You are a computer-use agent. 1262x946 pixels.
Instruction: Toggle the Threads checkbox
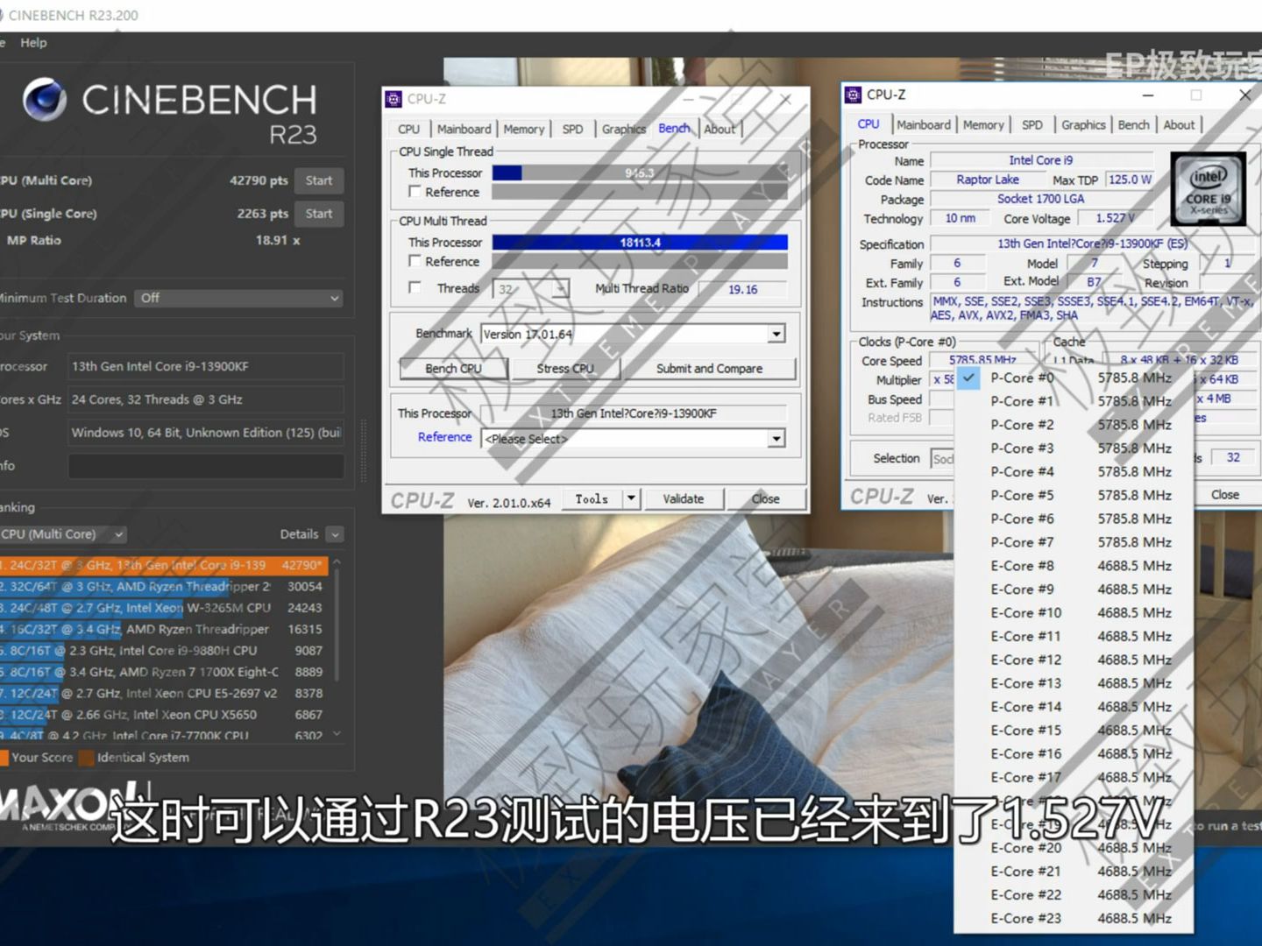coord(415,287)
